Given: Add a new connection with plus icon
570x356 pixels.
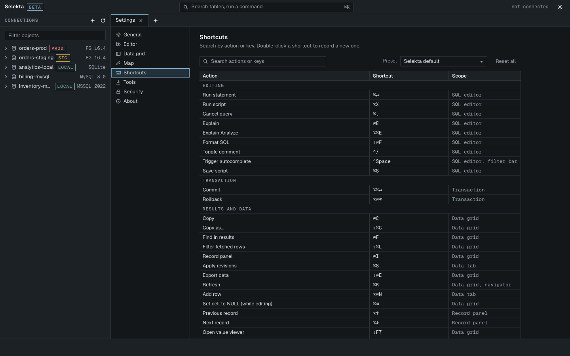Looking at the screenshot, I should [x=93, y=21].
